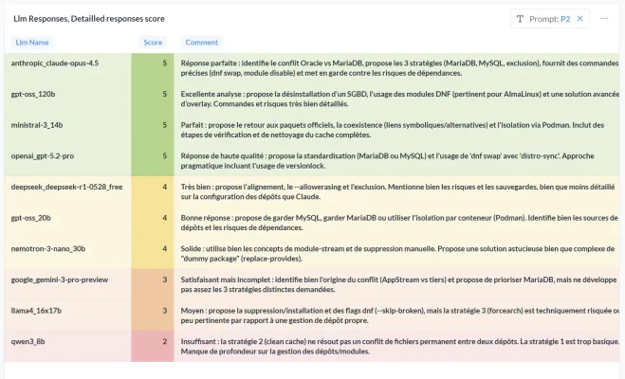
Task: Click deepseek_deepseek-r1-0528_free in the table
Action: click(66, 187)
